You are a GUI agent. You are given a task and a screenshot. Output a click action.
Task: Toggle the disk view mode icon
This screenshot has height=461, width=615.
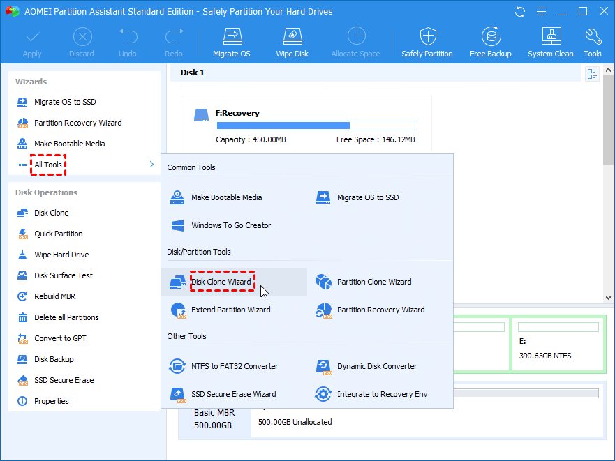coord(592,74)
